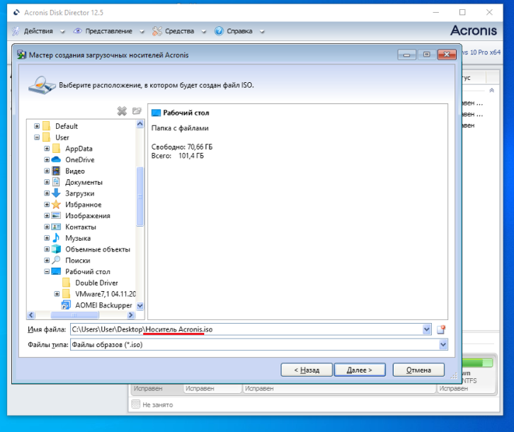Open the Файлы типа dropdown
This screenshot has height=432, width=514.
click(443, 345)
